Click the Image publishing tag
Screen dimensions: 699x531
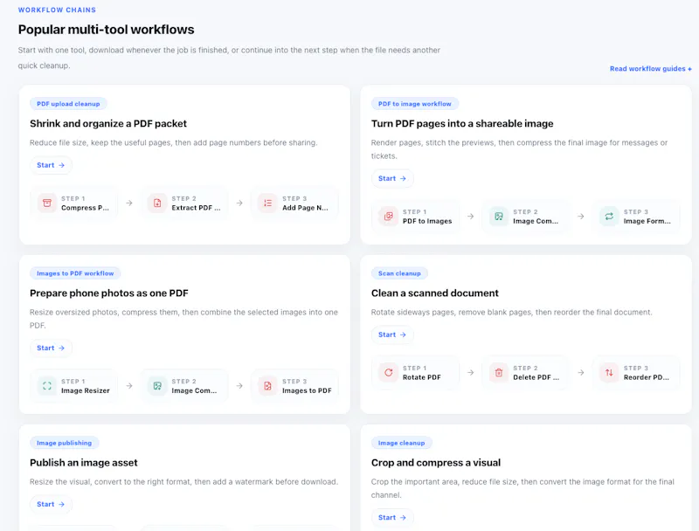[64, 443]
